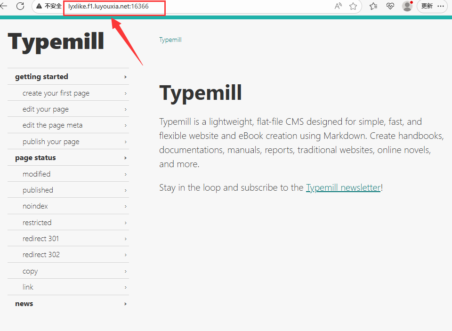Open the noindex page link

tap(68, 206)
